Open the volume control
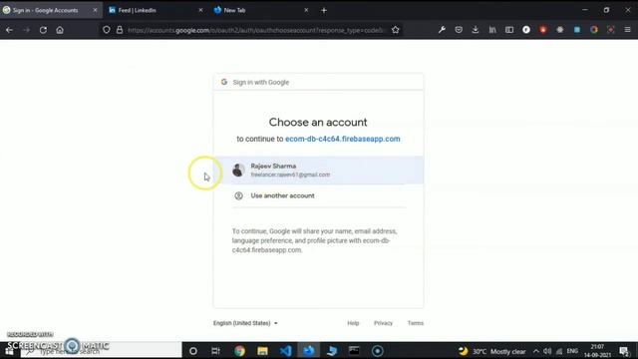 coord(547,351)
